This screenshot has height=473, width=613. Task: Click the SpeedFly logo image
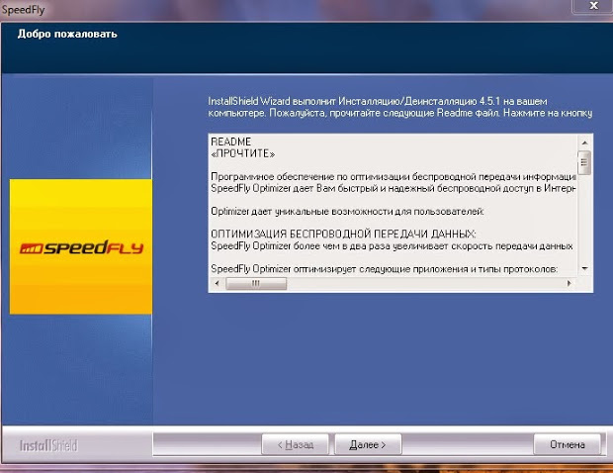point(81,246)
